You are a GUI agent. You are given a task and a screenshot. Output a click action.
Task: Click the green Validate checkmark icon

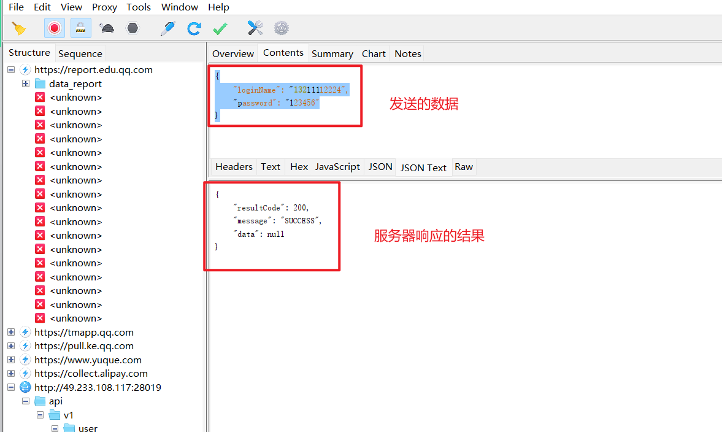tap(220, 29)
